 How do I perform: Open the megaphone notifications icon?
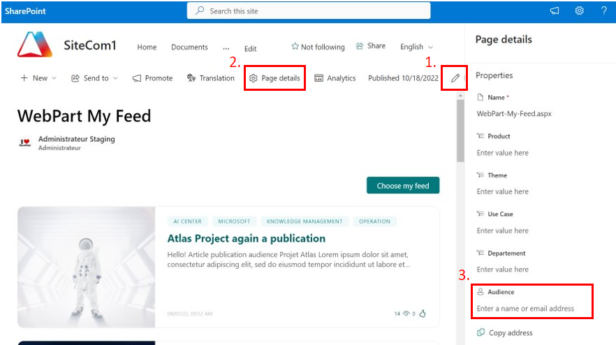pyautogui.click(x=555, y=11)
